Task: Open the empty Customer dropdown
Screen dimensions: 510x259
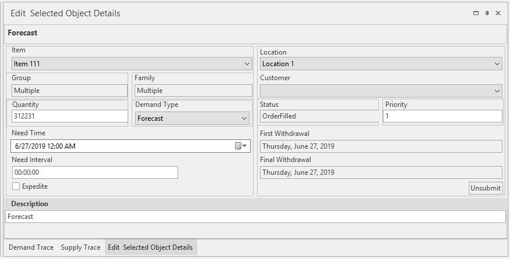Action: (381, 91)
